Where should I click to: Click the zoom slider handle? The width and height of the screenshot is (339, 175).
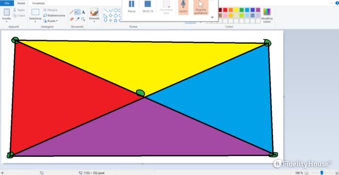click(322, 173)
